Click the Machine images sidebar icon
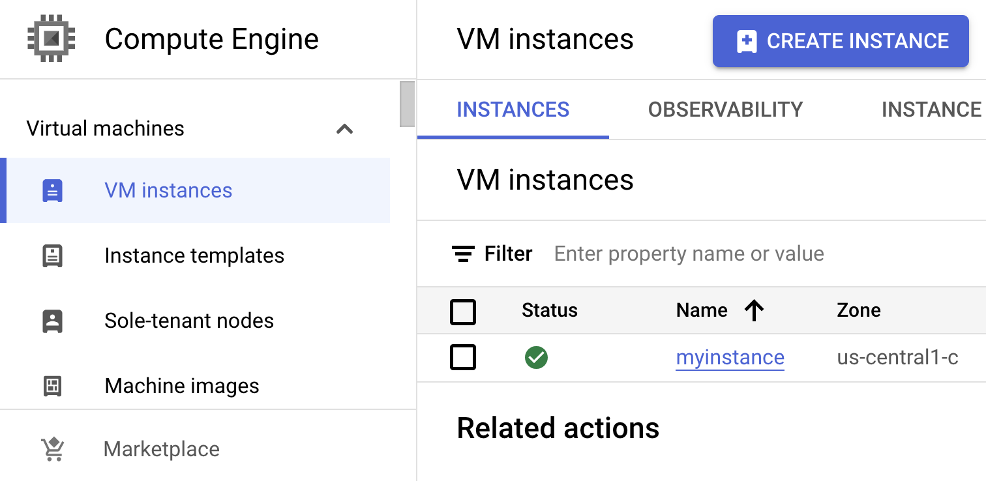Image resolution: width=986 pixels, height=481 pixels. click(x=52, y=386)
